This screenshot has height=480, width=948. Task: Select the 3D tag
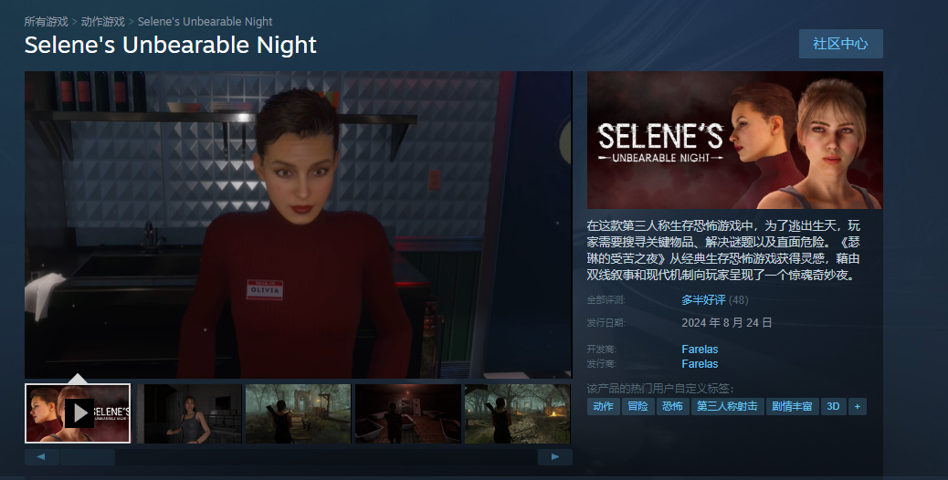point(833,406)
